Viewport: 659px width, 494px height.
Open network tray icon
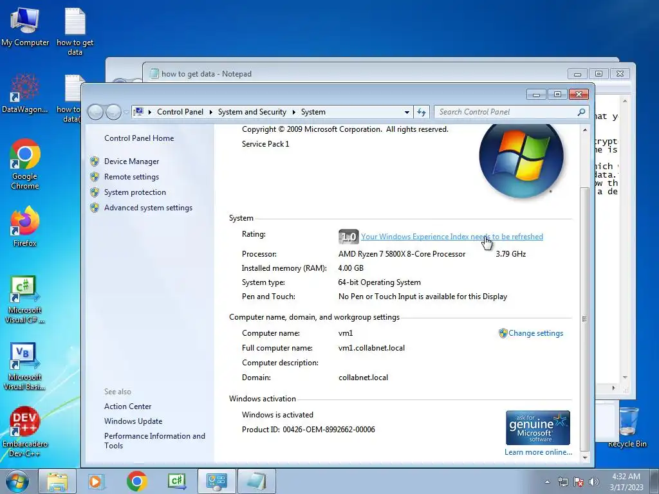[562, 482]
